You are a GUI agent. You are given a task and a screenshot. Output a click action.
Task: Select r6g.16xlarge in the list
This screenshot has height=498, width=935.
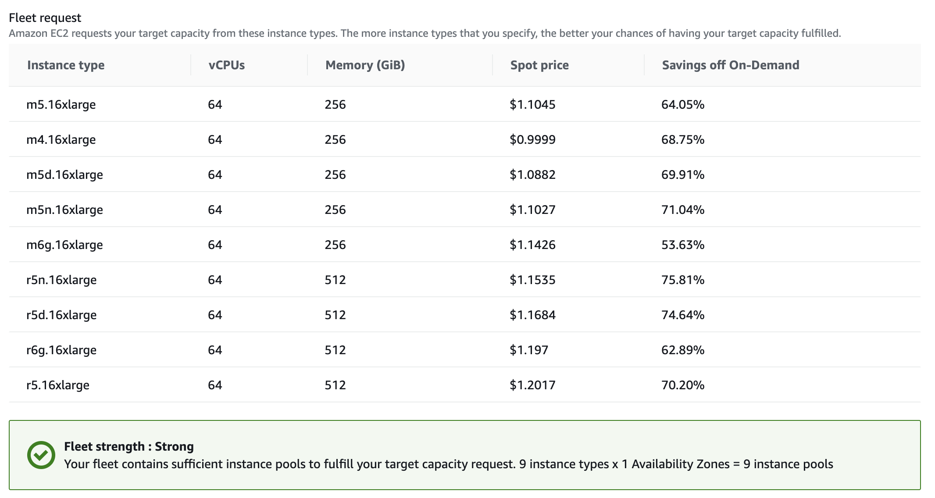pos(61,350)
